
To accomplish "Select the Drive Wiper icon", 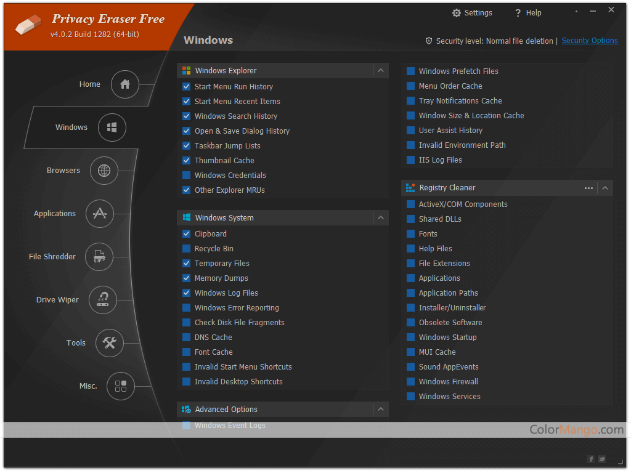I will 103,300.
